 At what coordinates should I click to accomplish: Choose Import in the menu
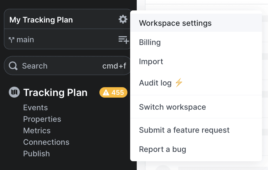[x=151, y=61]
